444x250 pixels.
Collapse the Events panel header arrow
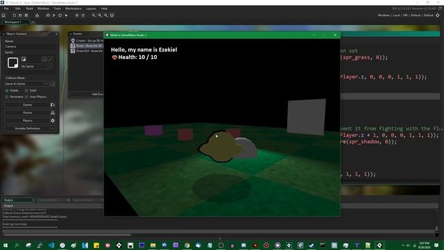tap(71, 34)
